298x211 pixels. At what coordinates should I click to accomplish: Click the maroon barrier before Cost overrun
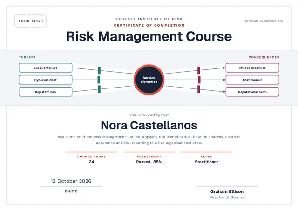pyautogui.click(x=199, y=80)
